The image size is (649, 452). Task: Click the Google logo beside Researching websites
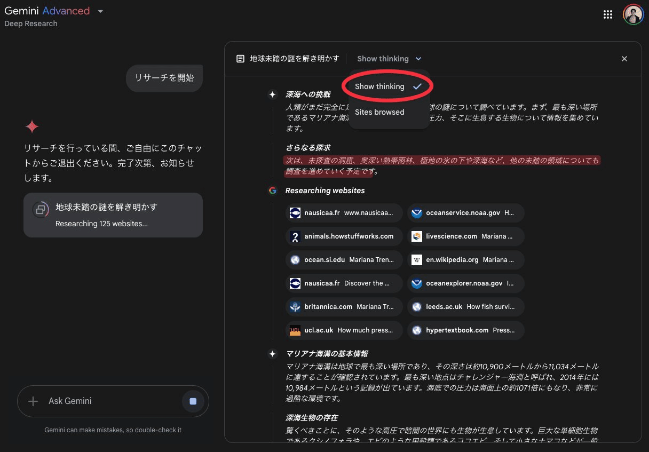pyautogui.click(x=273, y=191)
